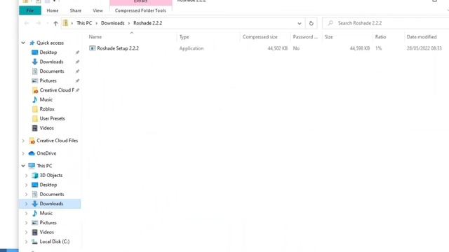Collapse the This PC node
Viewport: 449px width, 252px height.
[x=23, y=166]
